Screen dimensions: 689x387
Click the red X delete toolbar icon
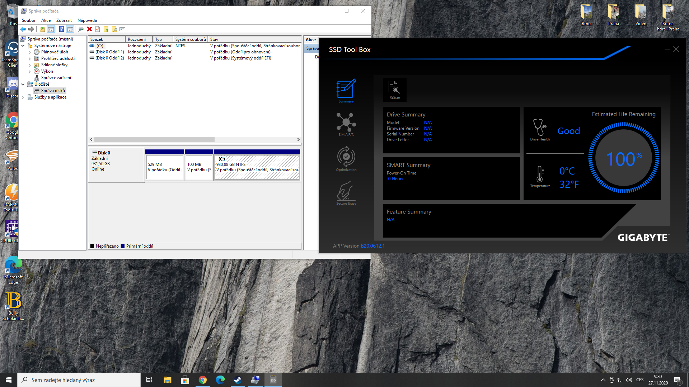[x=89, y=29]
